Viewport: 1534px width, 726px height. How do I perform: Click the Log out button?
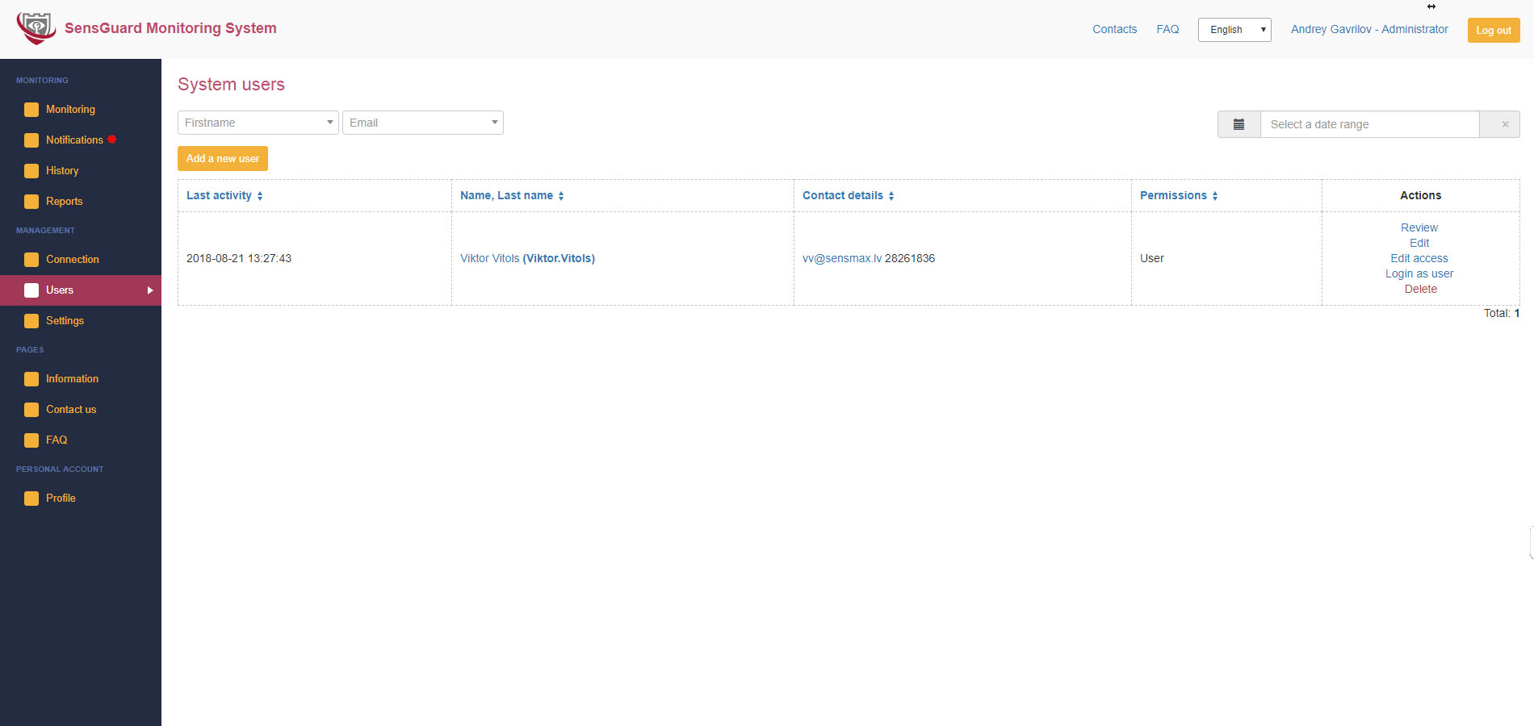pyautogui.click(x=1493, y=30)
